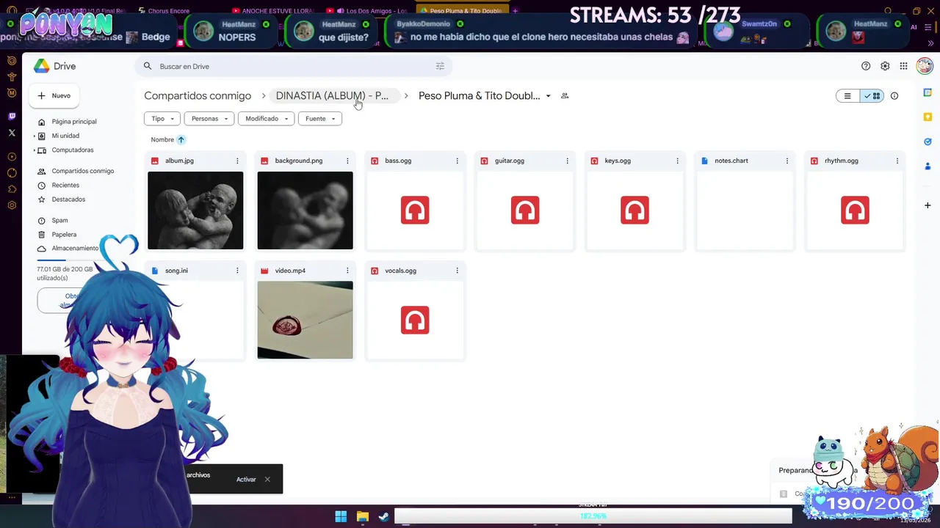
Task: Open the Fuente filter dropdown
Action: tap(319, 119)
